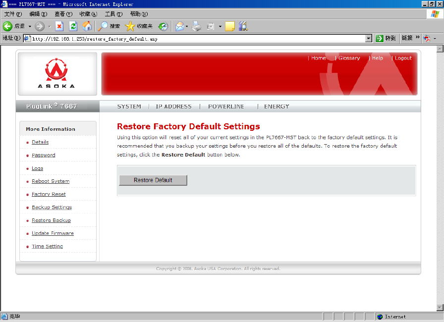The image size is (444, 322).
Task: Click the Internet zone globe icon
Action: (x=380, y=317)
